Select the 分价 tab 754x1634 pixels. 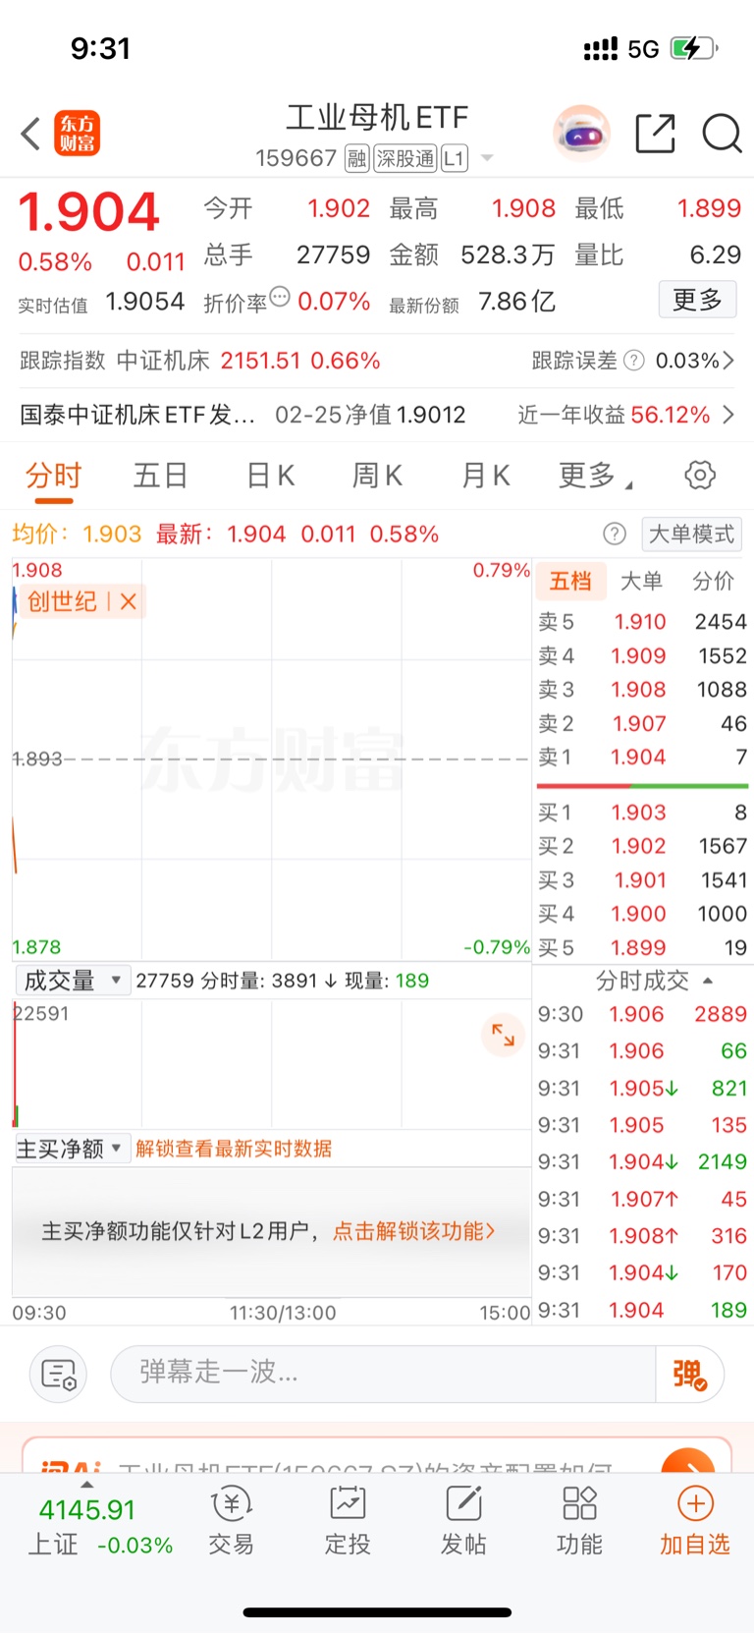713,581
